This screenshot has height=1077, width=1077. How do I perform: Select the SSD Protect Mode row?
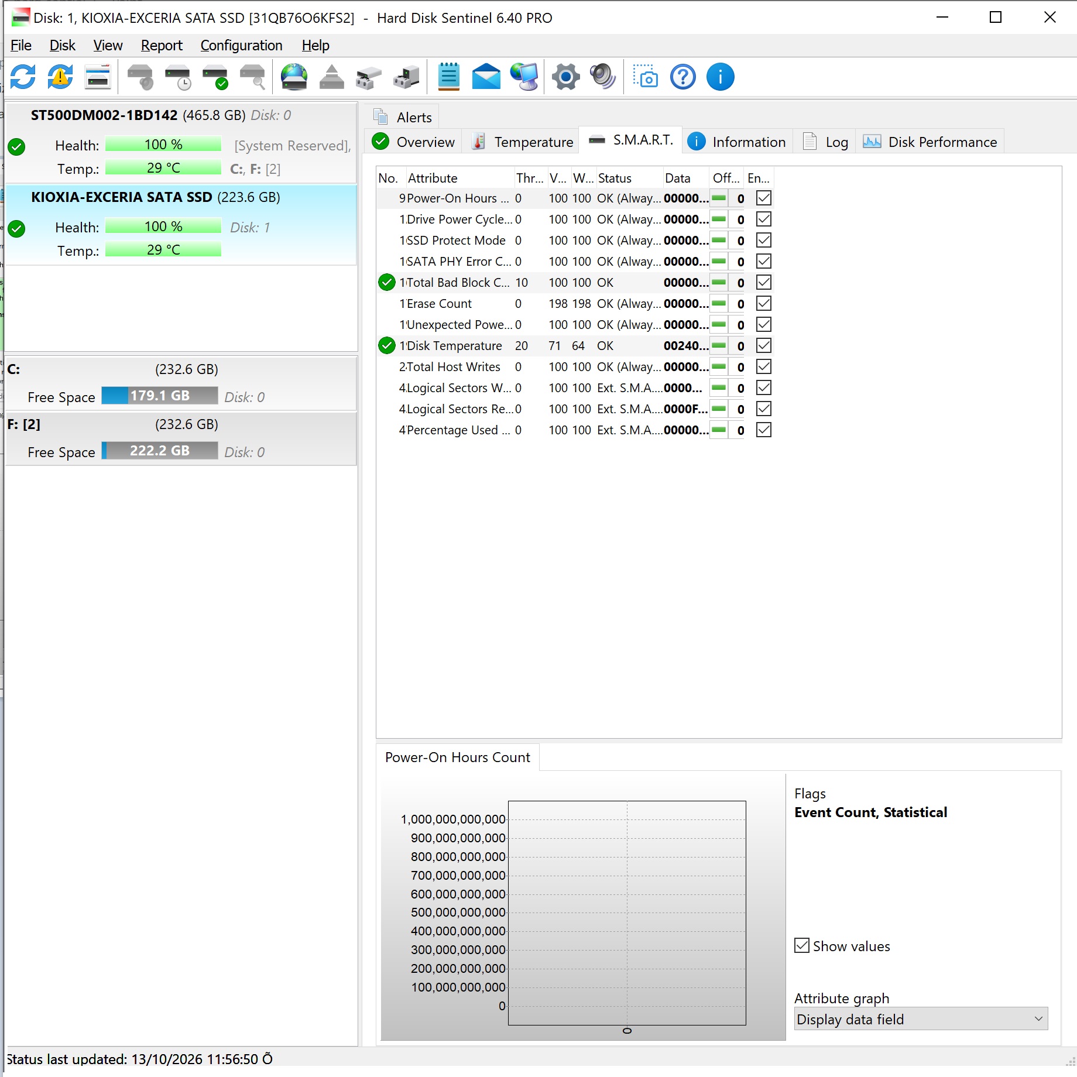point(574,240)
